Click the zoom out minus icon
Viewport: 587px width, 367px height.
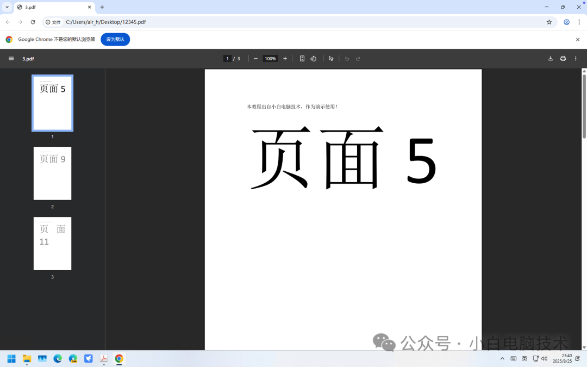point(255,58)
